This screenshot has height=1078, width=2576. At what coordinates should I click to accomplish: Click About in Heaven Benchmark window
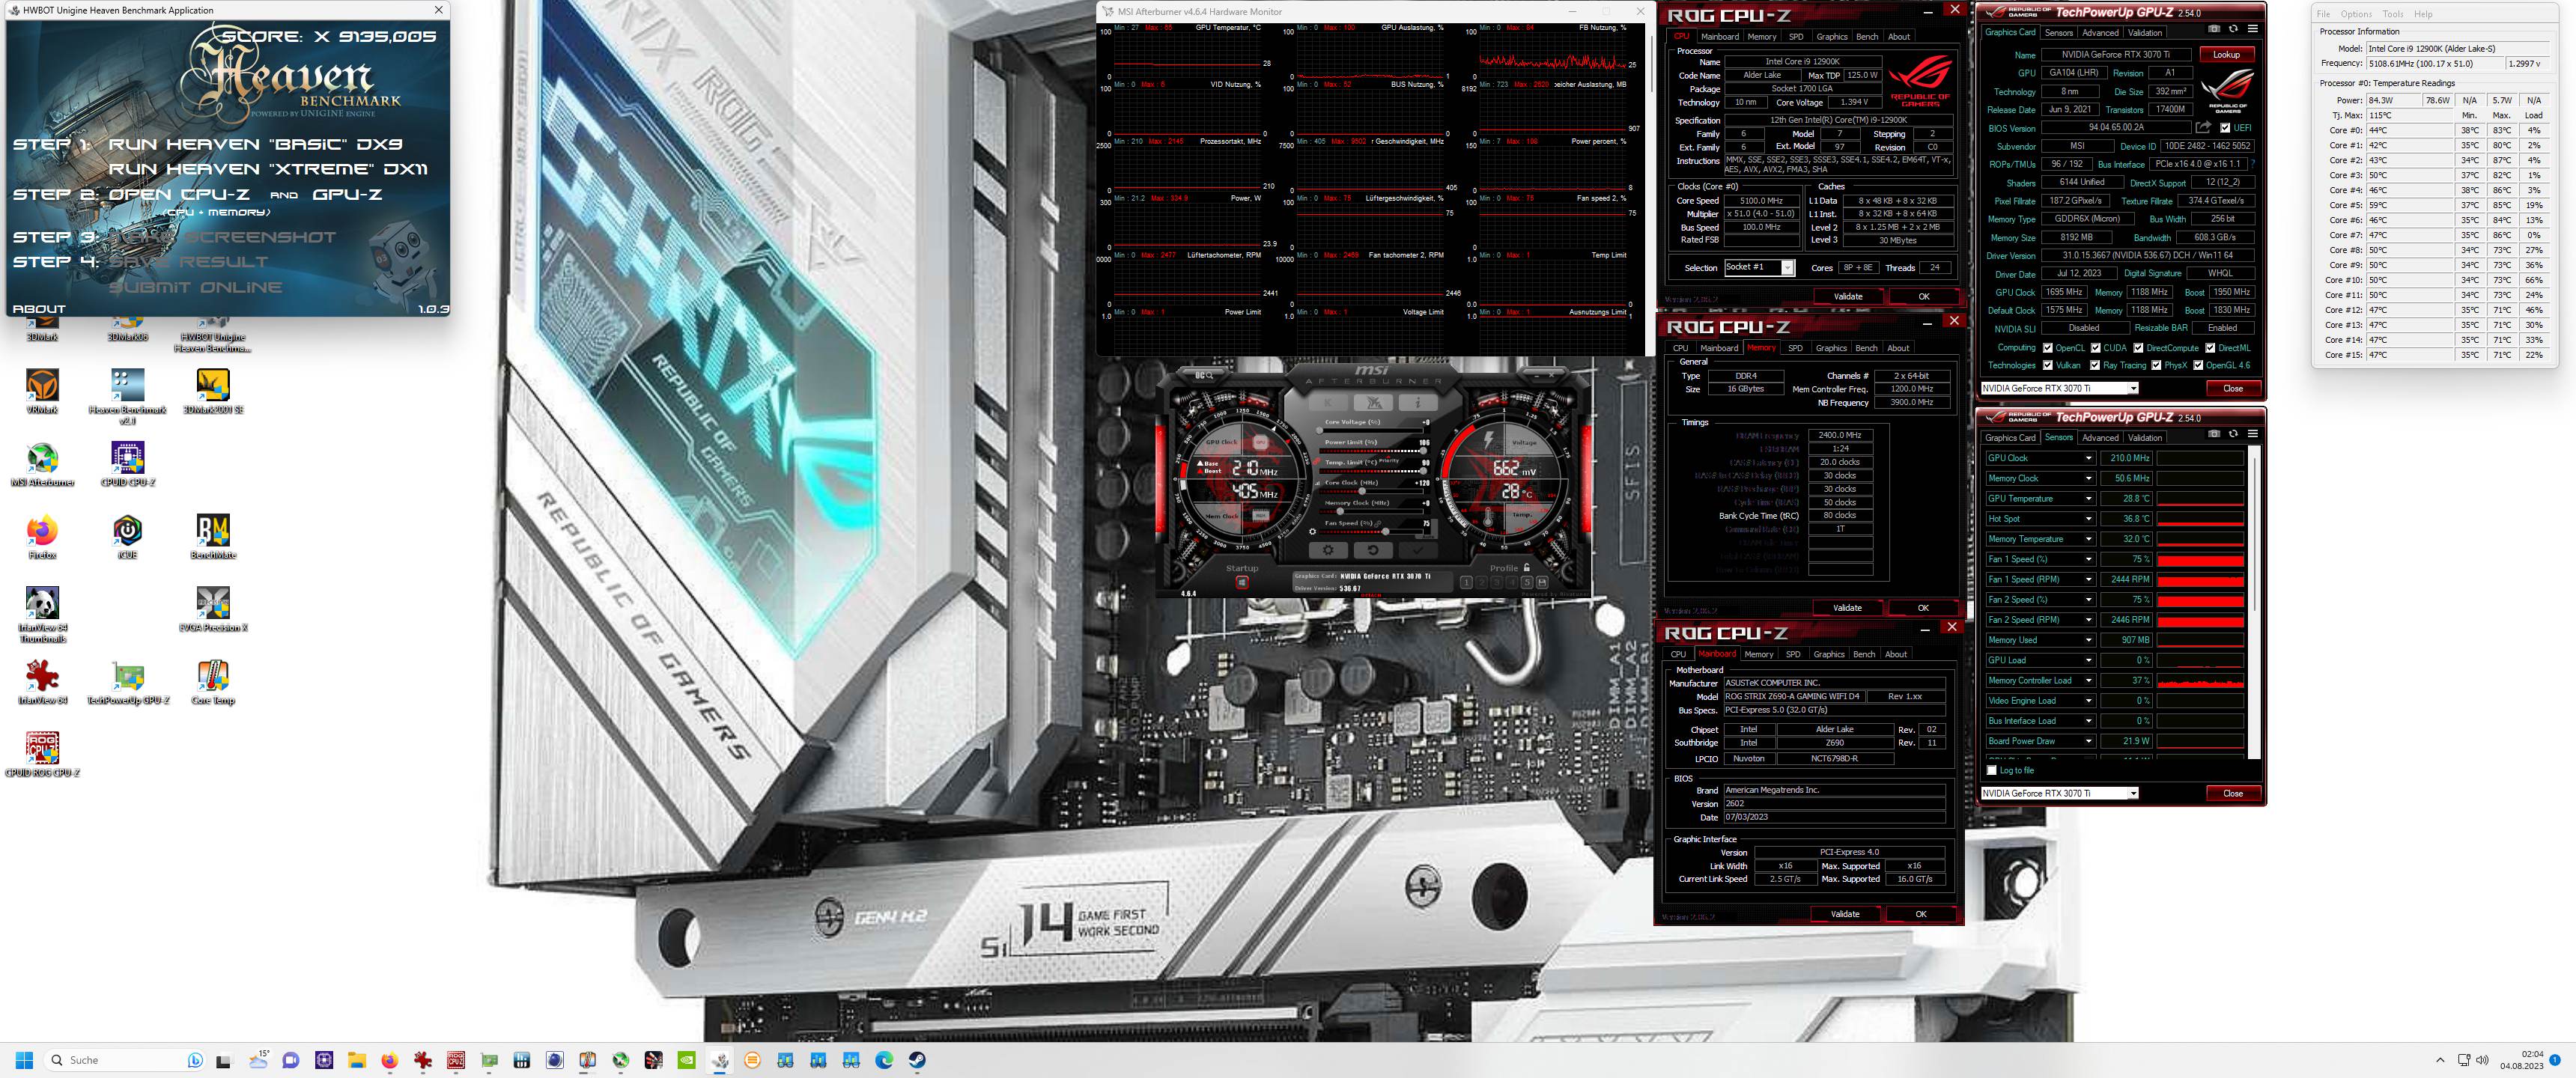(39, 309)
